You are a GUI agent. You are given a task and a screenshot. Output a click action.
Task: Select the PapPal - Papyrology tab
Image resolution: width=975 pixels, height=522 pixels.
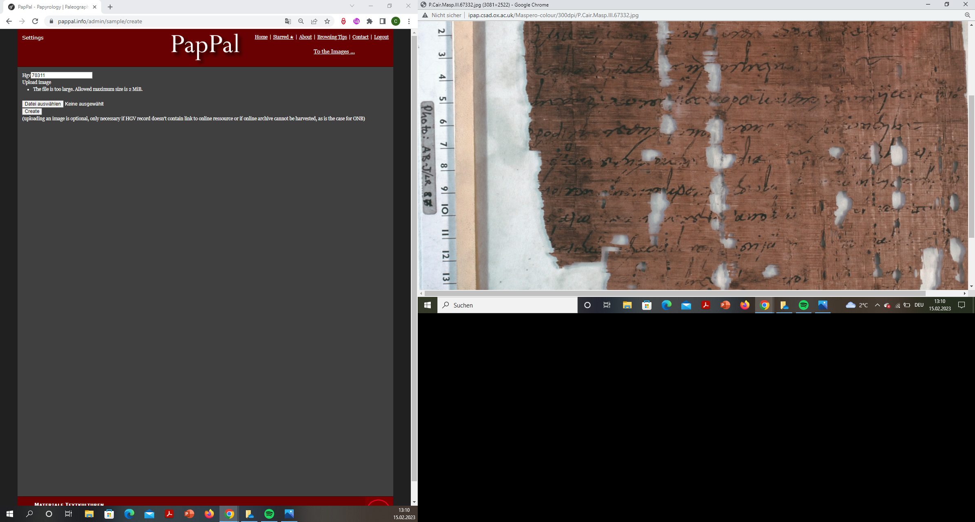(x=52, y=7)
